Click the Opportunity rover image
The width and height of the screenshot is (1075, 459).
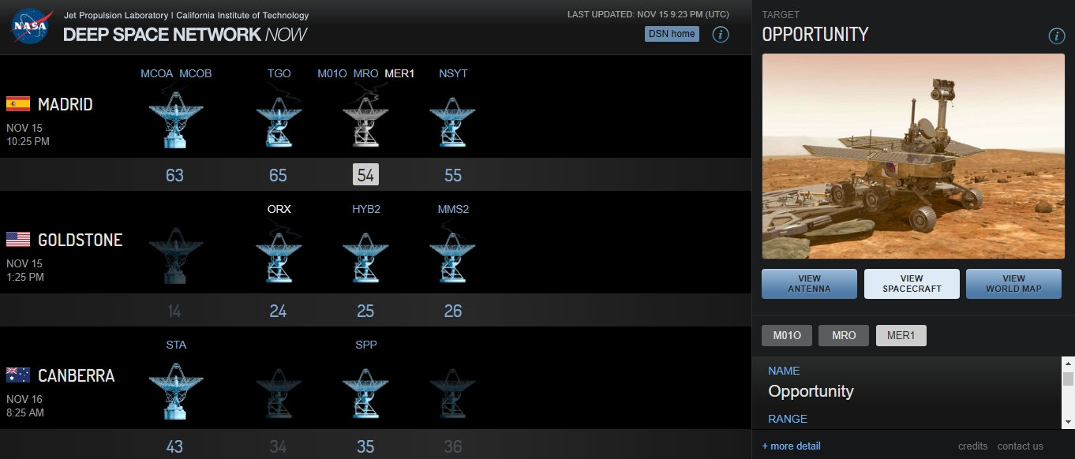click(x=912, y=156)
